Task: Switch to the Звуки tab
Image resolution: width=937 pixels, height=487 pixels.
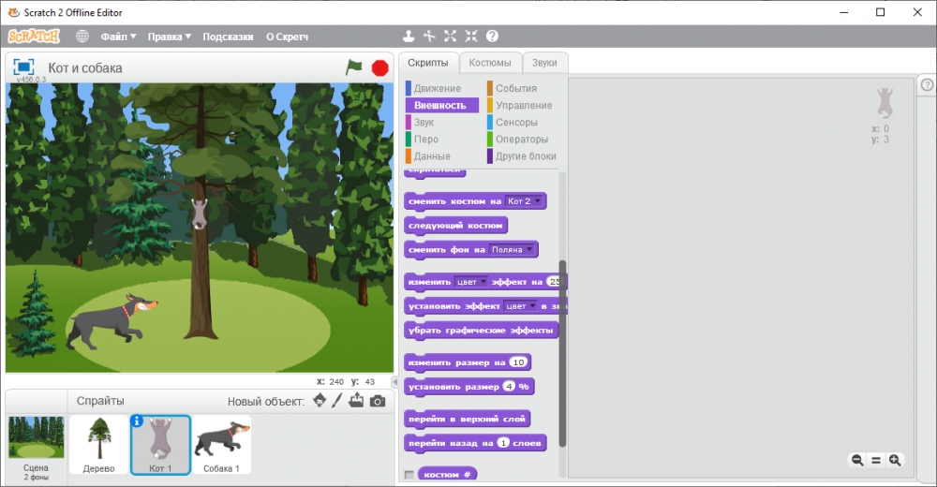Action: (544, 63)
